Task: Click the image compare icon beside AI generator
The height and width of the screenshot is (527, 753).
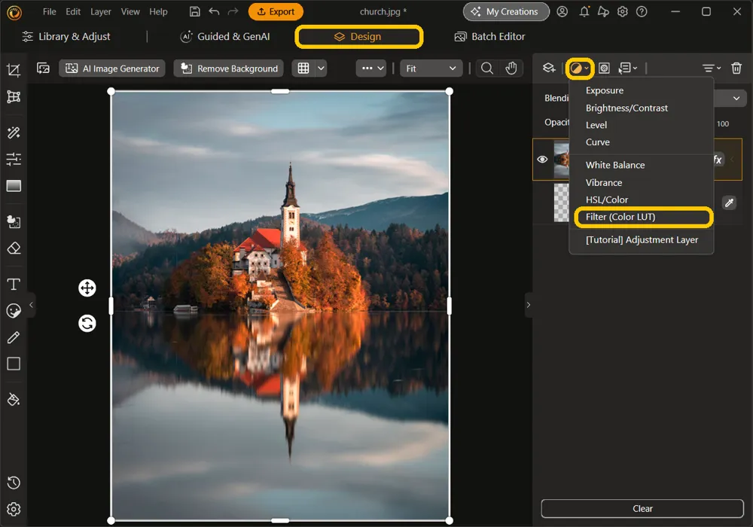Action: pos(43,69)
